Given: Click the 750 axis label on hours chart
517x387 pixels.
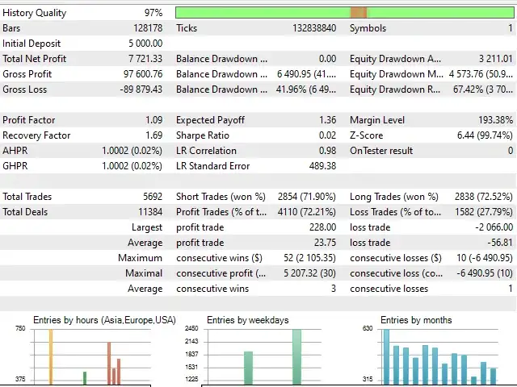Looking at the screenshot, I should tap(20, 328).
